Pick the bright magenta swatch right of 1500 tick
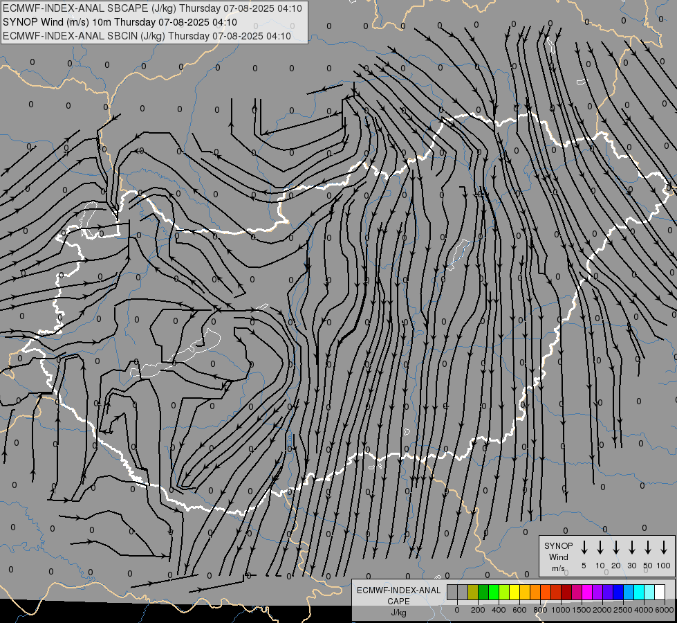 tap(587, 592)
